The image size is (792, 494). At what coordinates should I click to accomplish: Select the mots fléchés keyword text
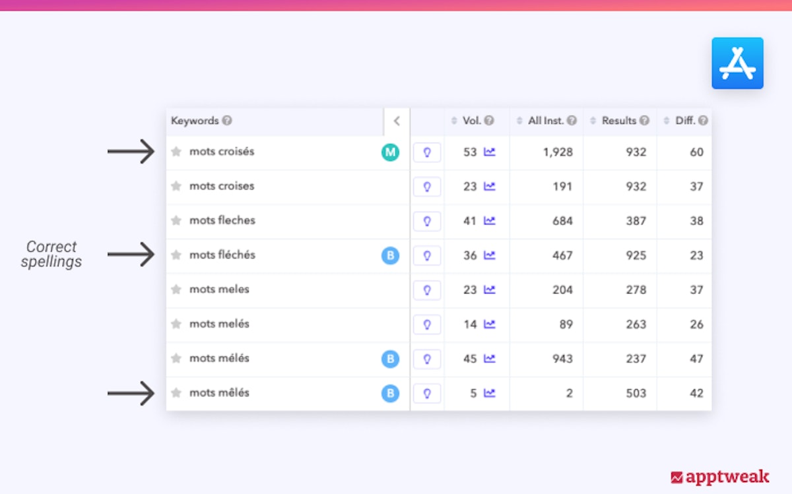tap(222, 255)
